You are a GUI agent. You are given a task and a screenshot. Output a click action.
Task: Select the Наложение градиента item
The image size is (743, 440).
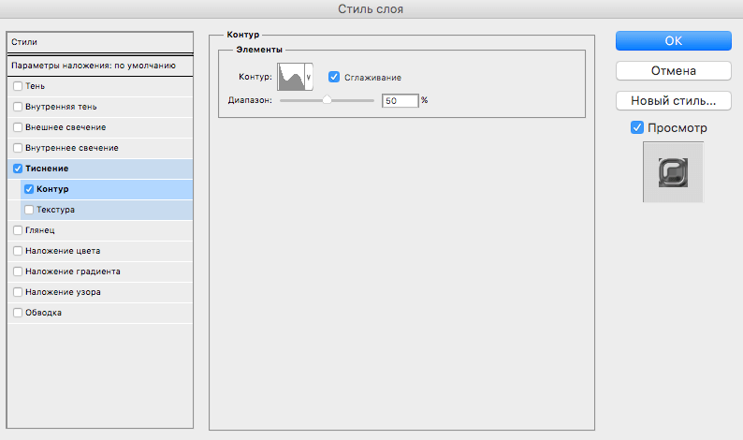[x=73, y=271]
